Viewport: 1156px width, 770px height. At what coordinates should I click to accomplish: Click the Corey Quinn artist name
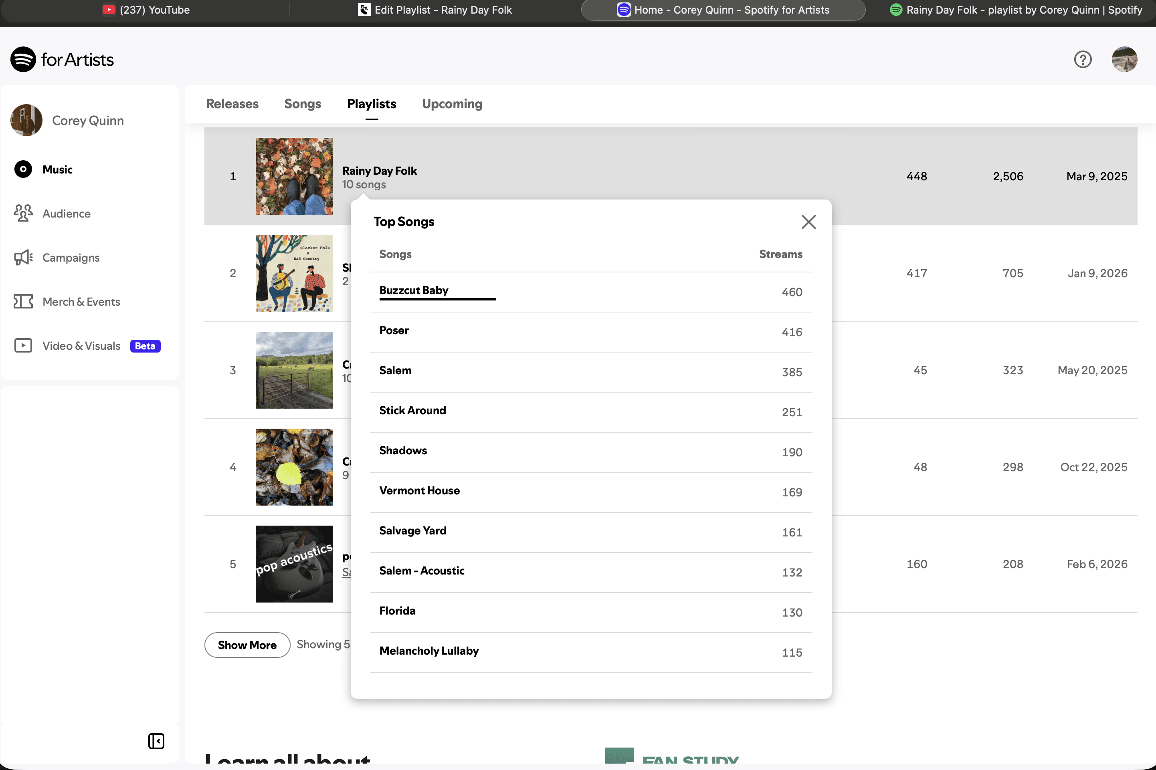pyautogui.click(x=87, y=121)
